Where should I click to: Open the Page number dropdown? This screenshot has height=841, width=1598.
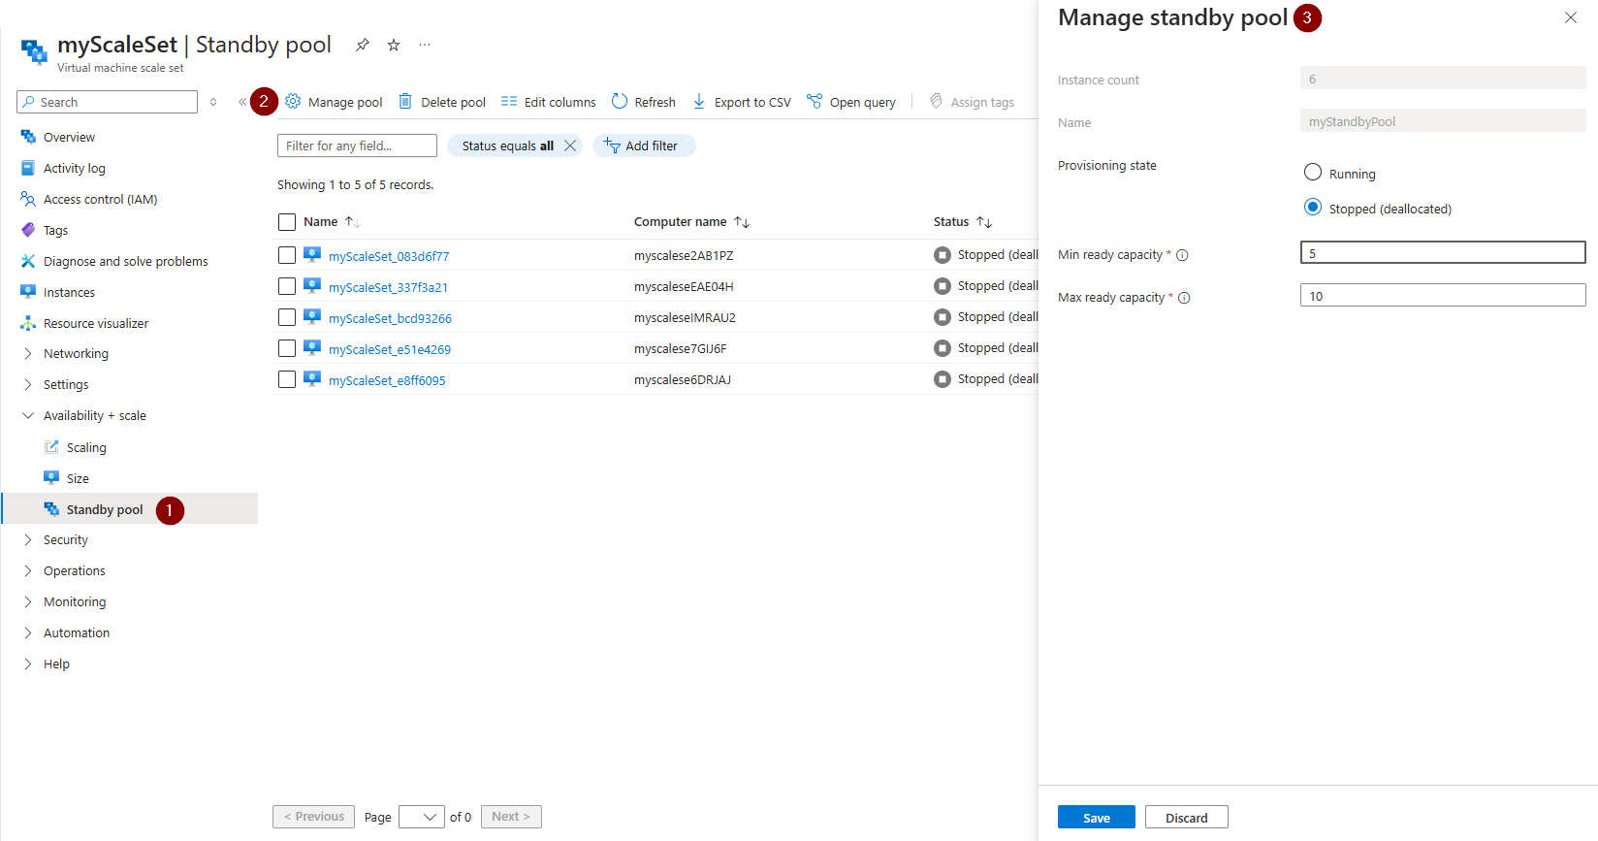point(422,817)
